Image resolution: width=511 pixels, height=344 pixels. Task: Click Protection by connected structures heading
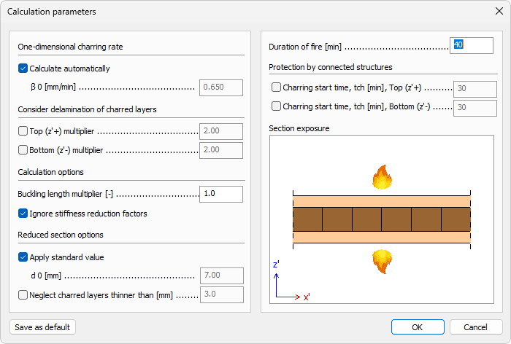pyautogui.click(x=331, y=67)
